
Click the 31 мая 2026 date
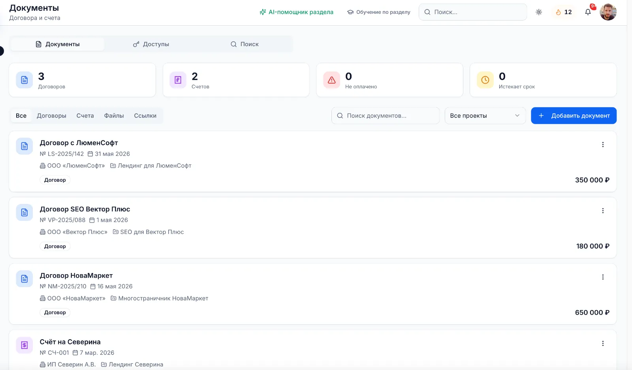[x=109, y=154]
